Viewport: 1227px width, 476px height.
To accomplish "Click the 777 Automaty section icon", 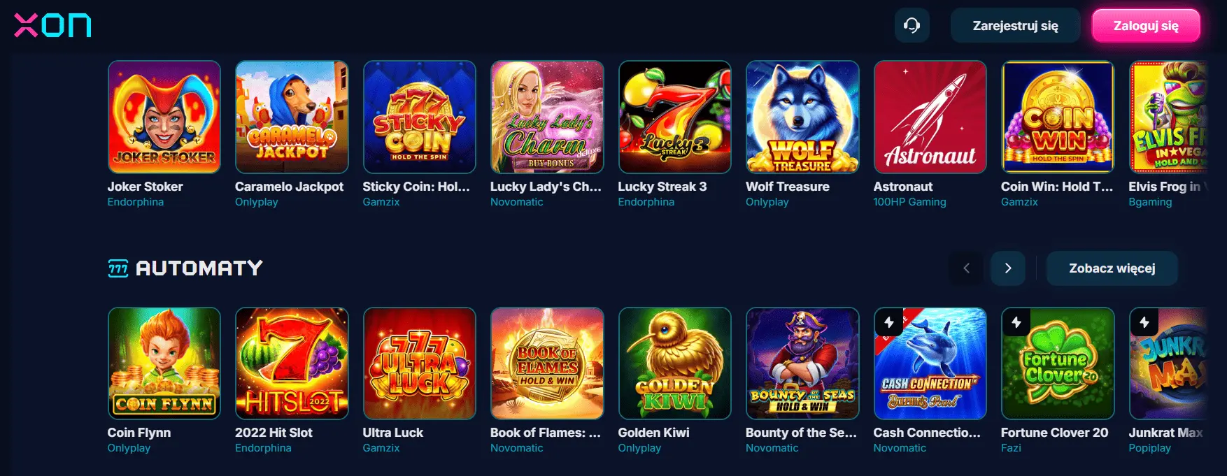I will pos(118,268).
